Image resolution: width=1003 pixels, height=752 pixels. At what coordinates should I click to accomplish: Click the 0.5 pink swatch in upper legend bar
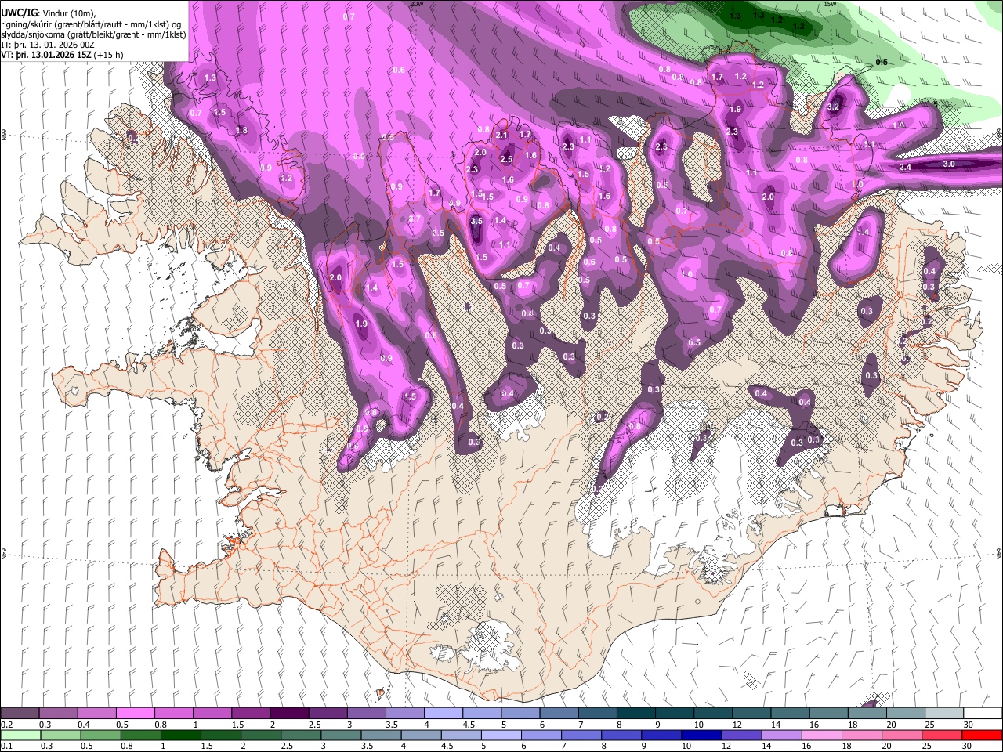click(x=135, y=713)
